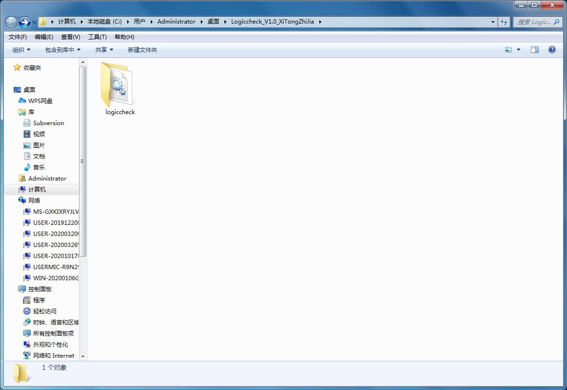Click the folder icon in the address bar

point(43,22)
